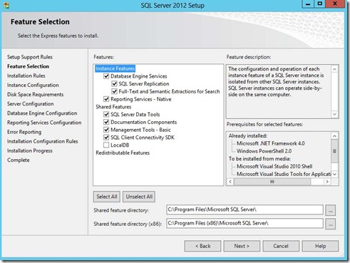Select Microsoft Visual Studio 2010 Shell prerequisite
The height and width of the screenshot is (263, 350).
tap(274, 166)
